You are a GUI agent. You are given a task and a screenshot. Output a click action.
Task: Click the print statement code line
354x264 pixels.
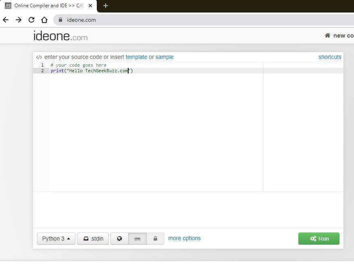coord(92,71)
